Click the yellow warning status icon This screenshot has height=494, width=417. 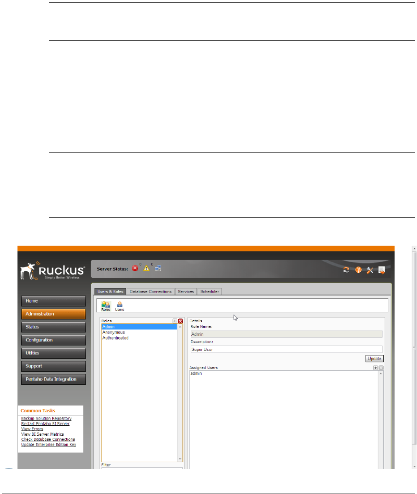(x=146, y=269)
